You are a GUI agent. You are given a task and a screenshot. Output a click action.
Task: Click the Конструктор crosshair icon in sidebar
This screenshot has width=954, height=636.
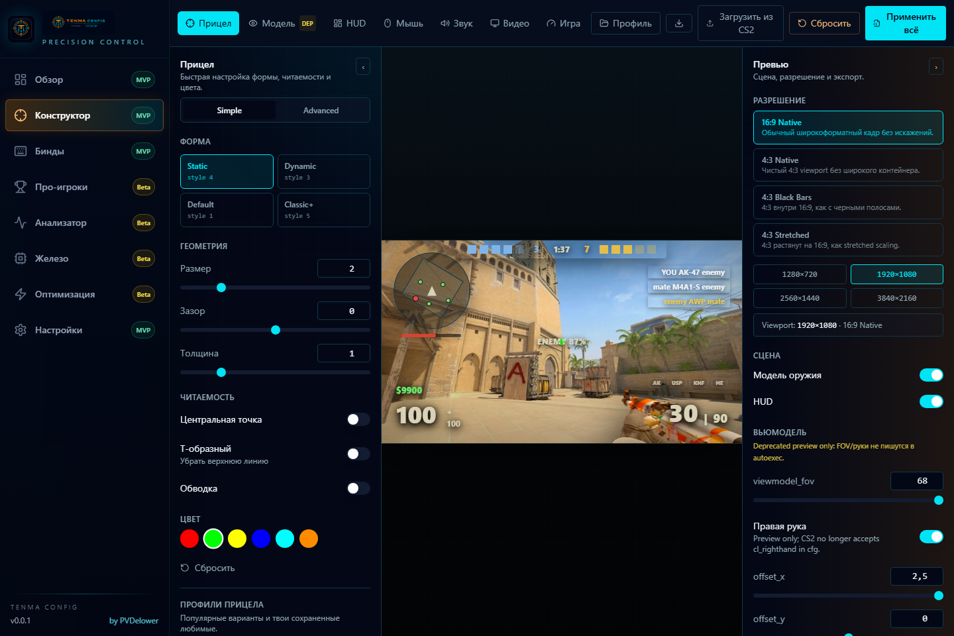[21, 115]
